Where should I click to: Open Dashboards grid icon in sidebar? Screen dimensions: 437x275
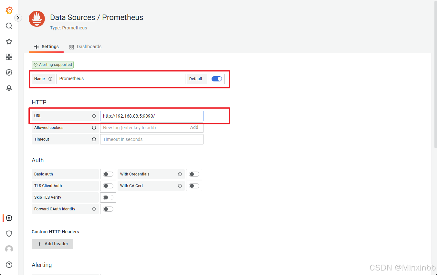tap(9, 57)
